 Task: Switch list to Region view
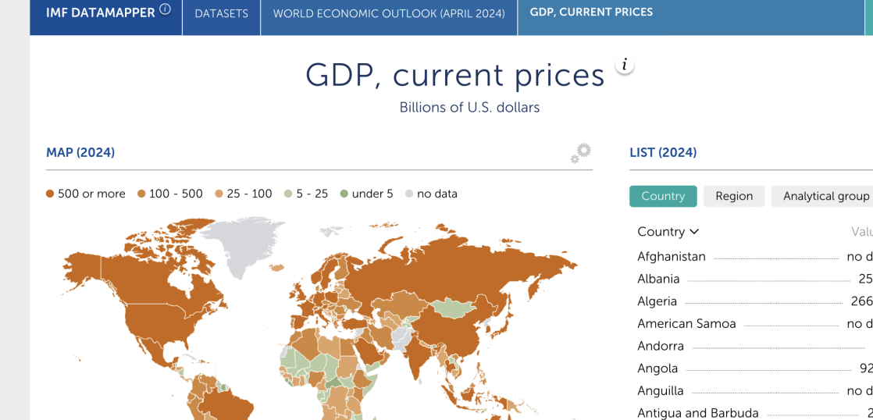[x=734, y=196]
